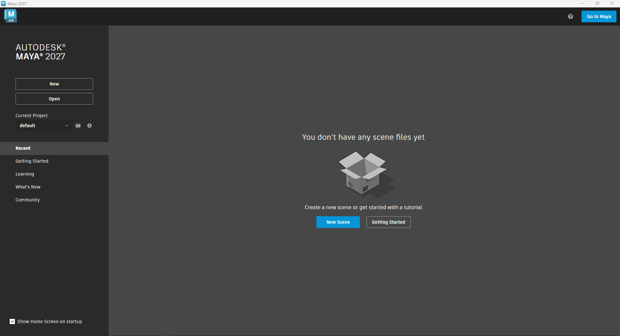Go to the Community section

(x=54, y=200)
